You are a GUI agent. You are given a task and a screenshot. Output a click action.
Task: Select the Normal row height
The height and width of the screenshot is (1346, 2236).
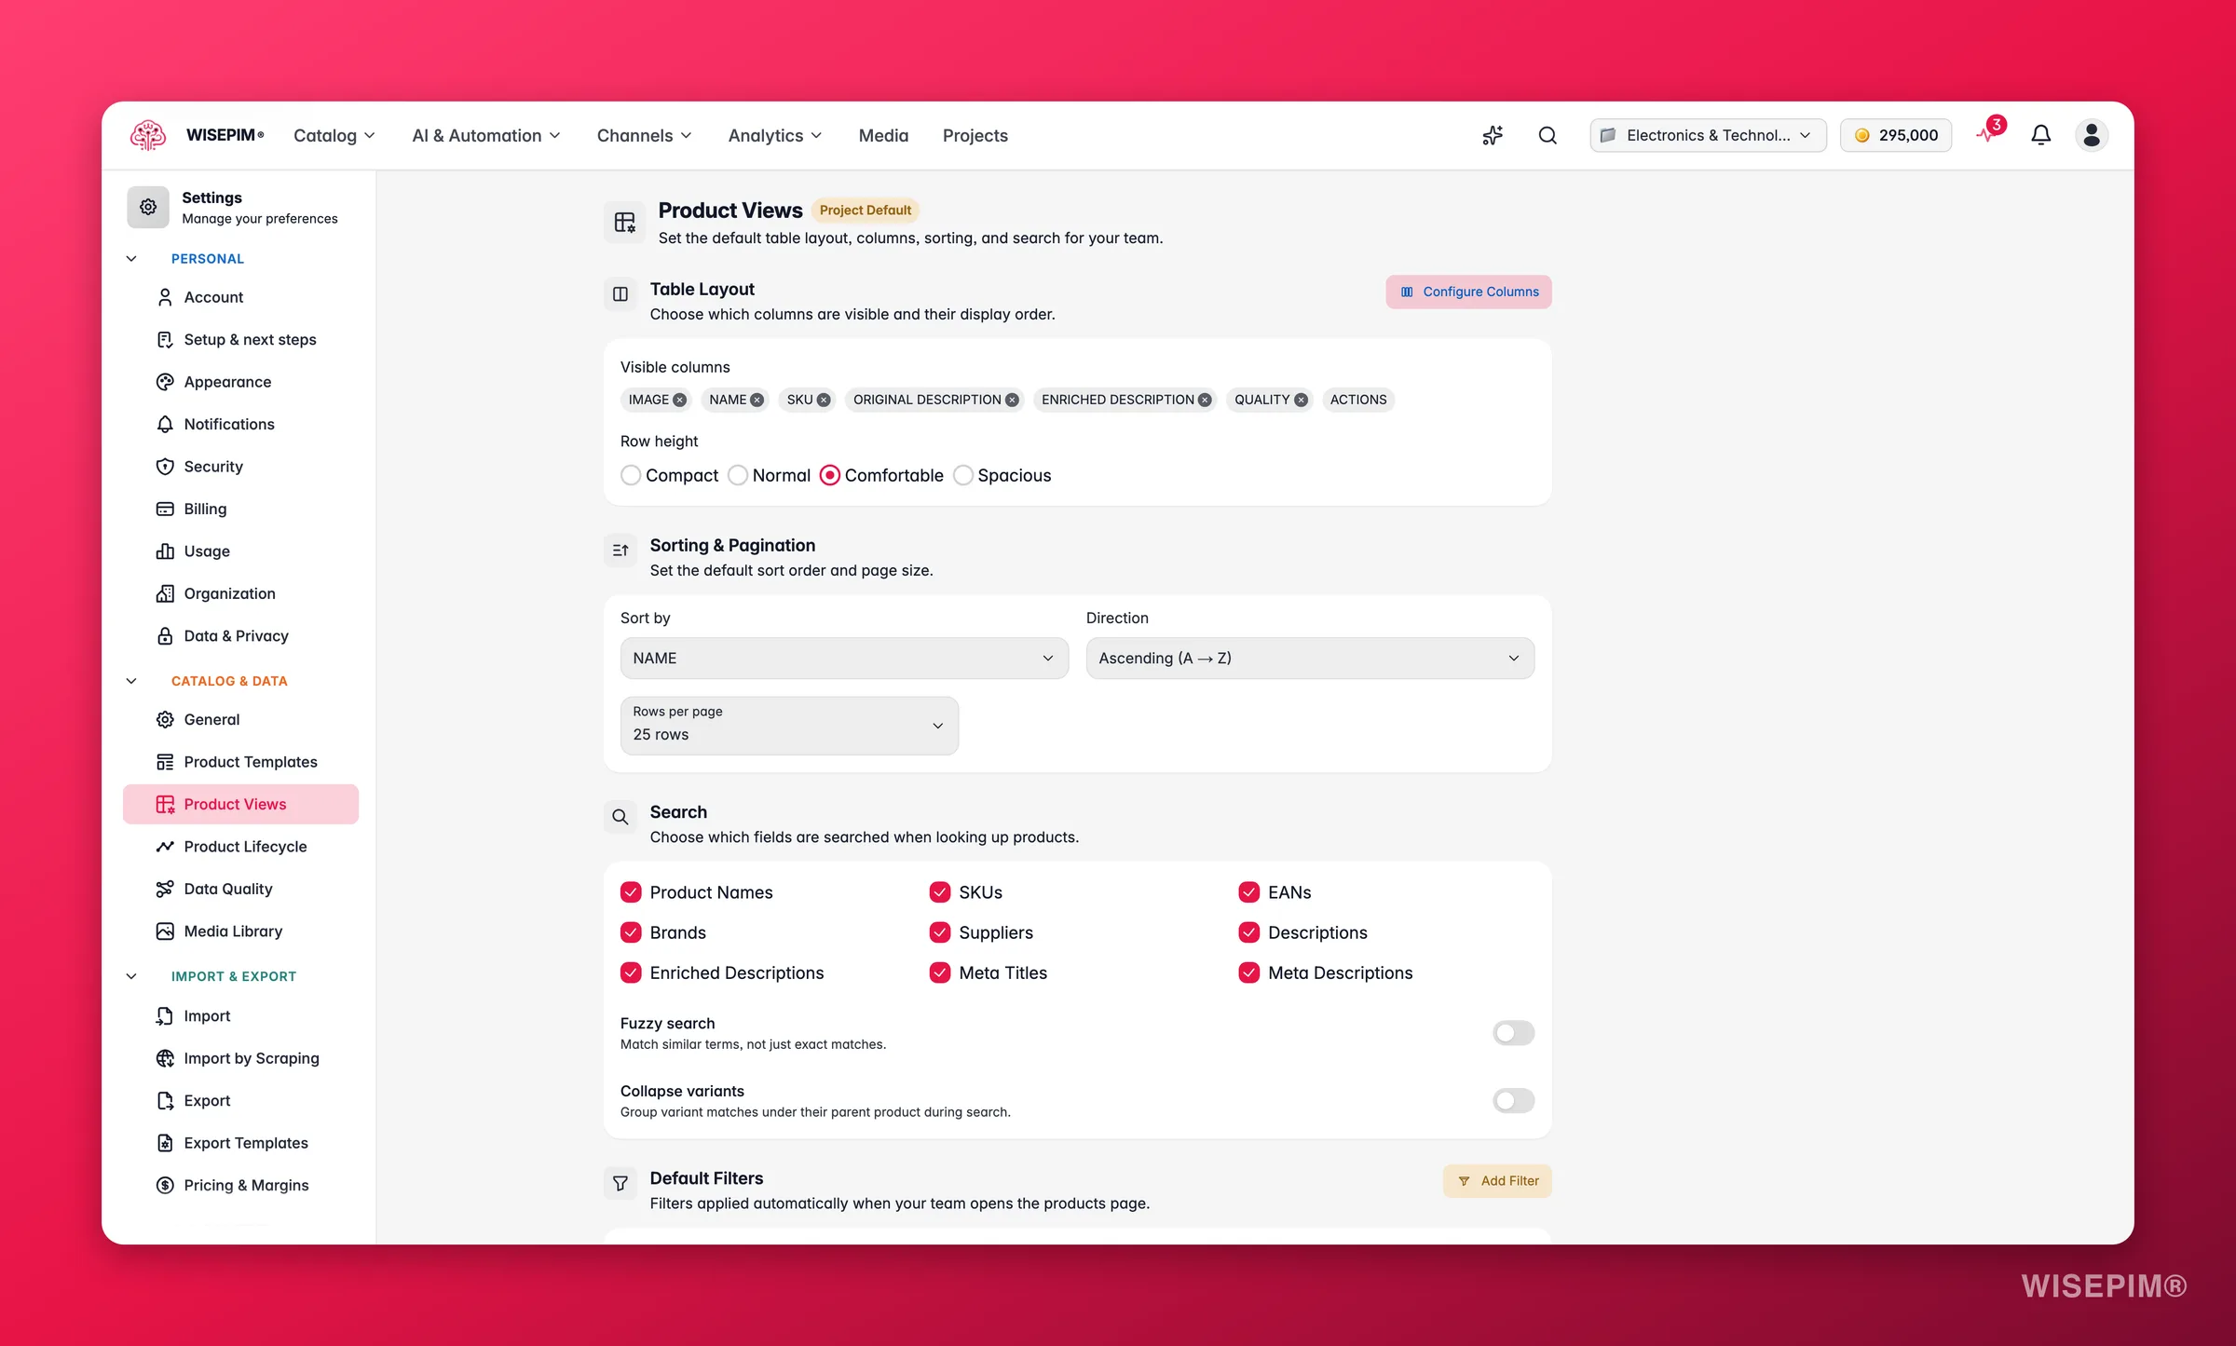737,475
